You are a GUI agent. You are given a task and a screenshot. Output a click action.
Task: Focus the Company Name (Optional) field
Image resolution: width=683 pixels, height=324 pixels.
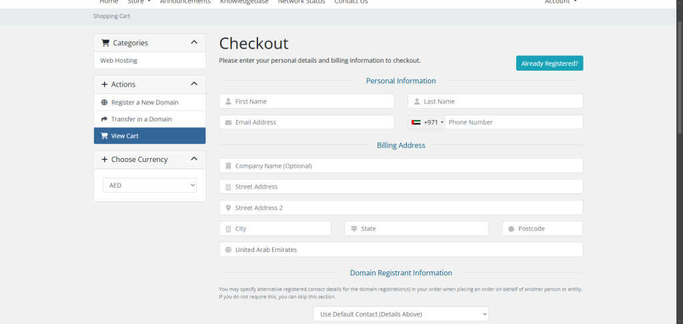click(x=401, y=166)
